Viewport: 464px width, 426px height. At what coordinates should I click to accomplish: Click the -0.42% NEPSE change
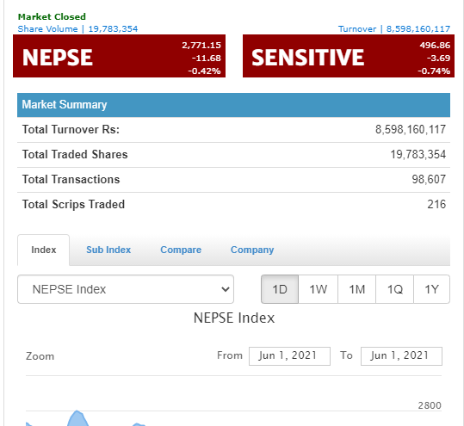pos(204,71)
